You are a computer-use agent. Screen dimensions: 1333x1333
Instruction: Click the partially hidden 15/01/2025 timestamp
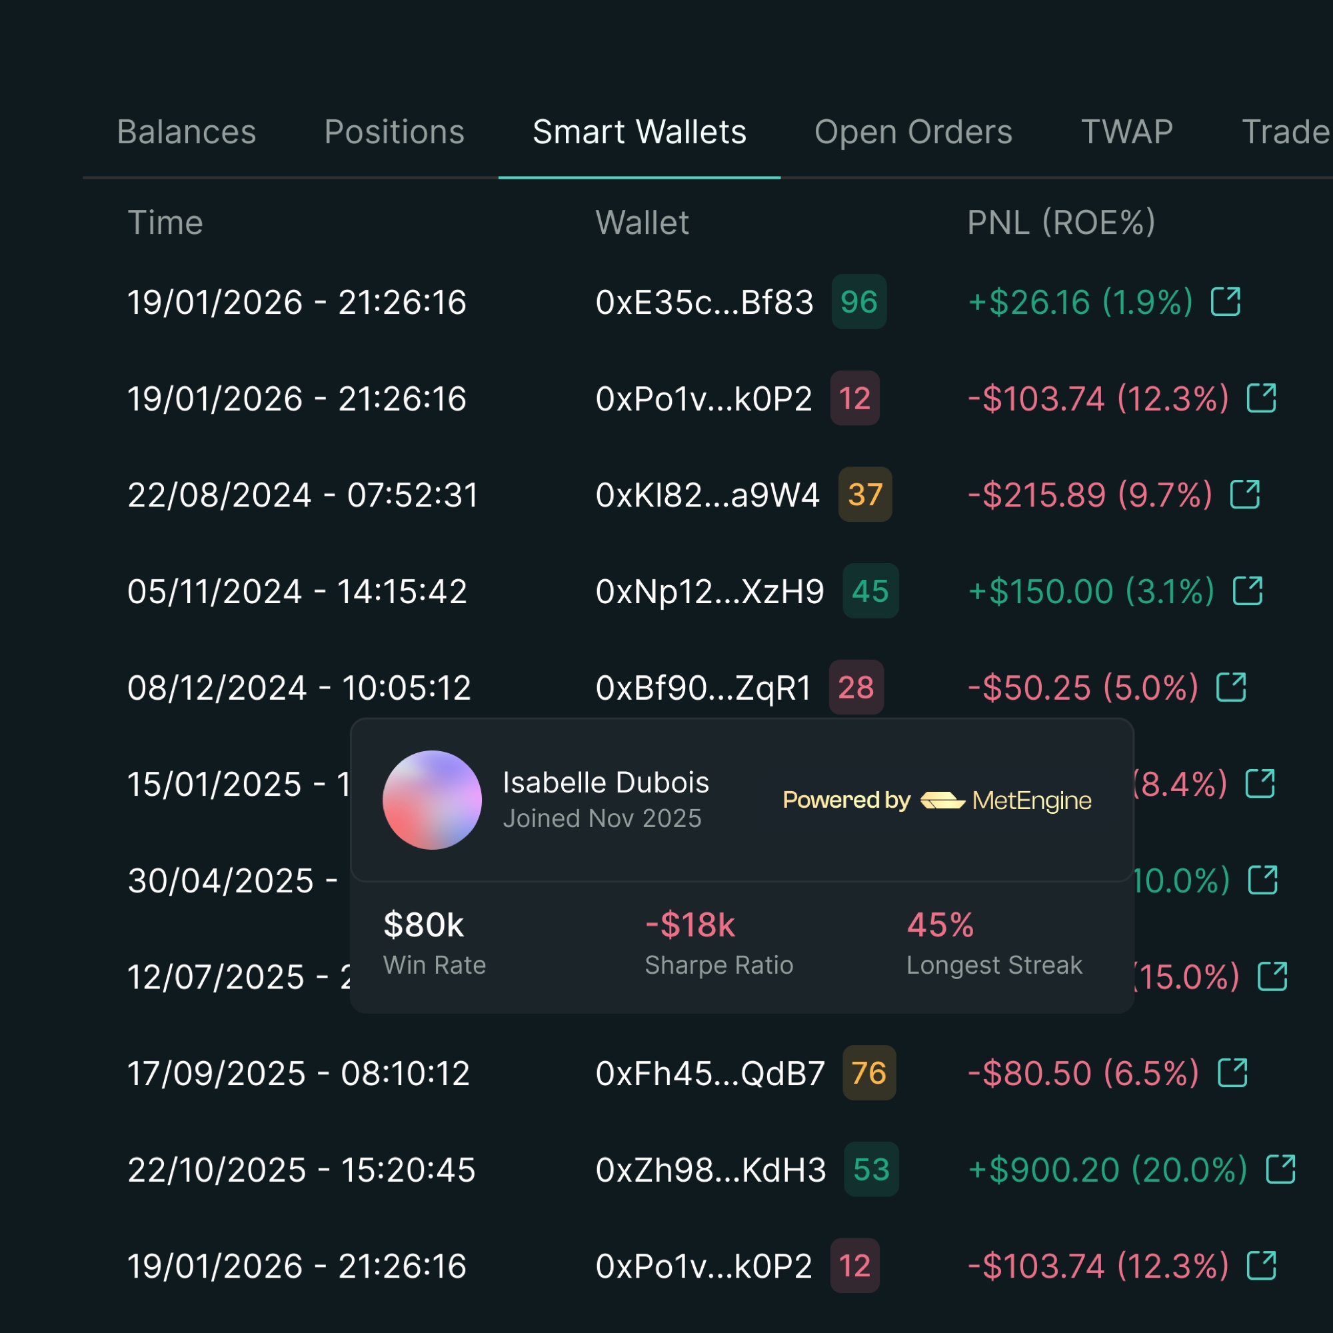239,784
